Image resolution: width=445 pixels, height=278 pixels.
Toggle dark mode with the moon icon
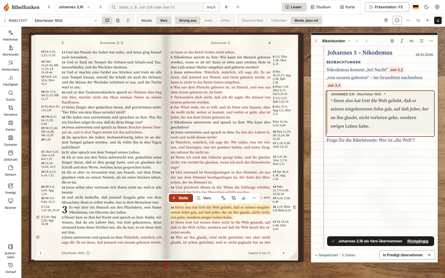tap(426, 7)
